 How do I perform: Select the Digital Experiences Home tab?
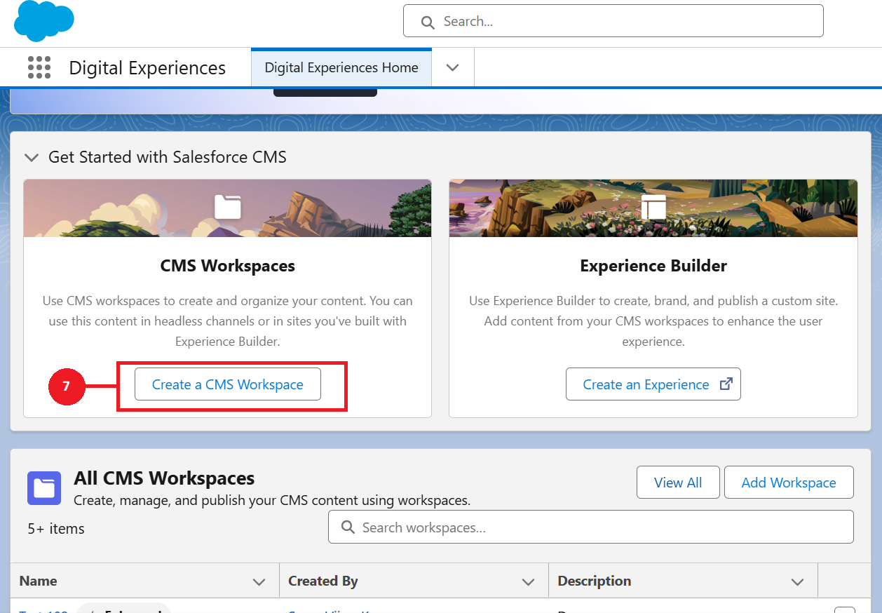click(x=341, y=68)
